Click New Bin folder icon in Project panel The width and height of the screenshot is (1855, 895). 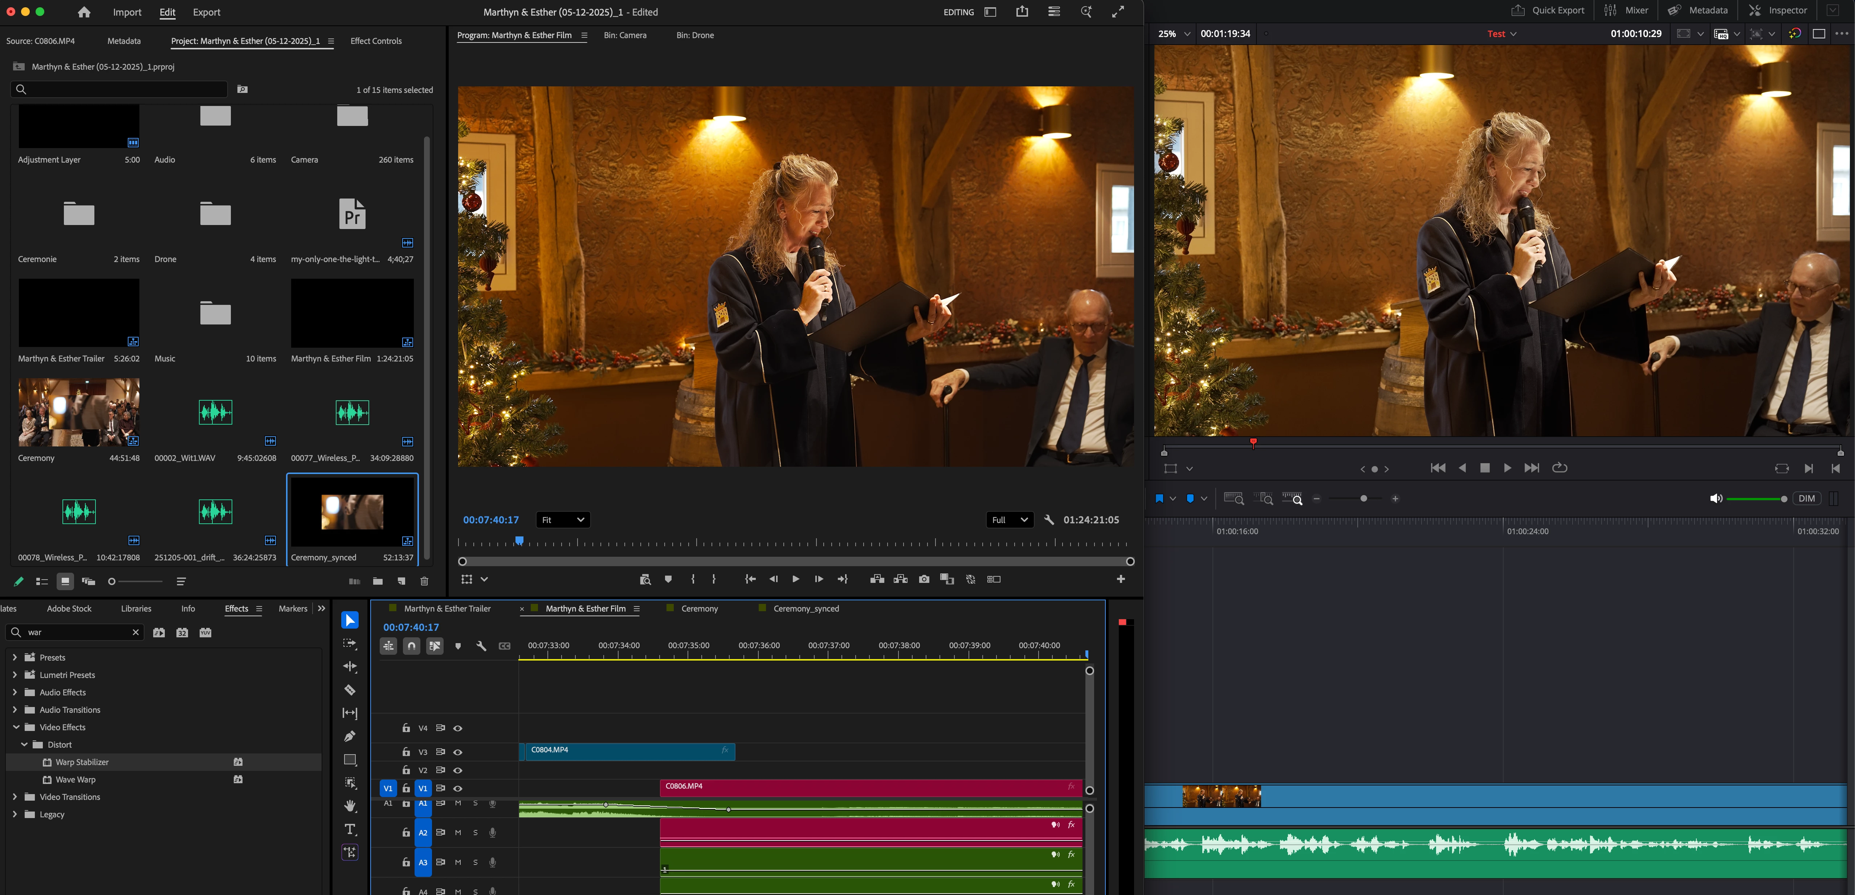pyautogui.click(x=377, y=581)
